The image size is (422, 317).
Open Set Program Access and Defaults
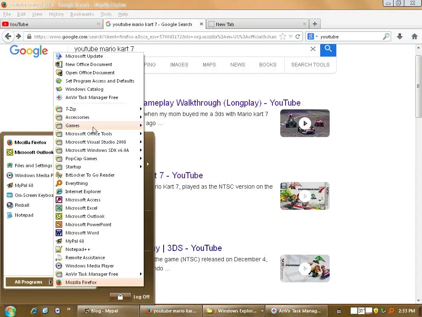click(98, 81)
